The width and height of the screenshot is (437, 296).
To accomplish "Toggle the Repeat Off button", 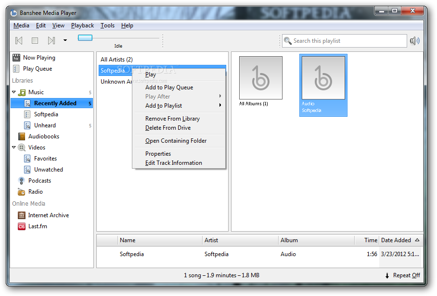I will [403, 275].
